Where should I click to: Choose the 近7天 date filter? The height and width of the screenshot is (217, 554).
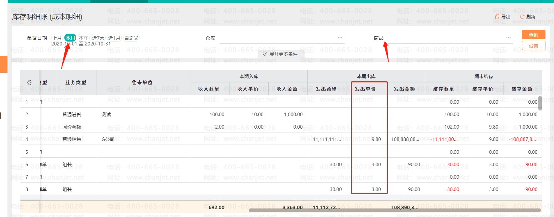coord(98,38)
